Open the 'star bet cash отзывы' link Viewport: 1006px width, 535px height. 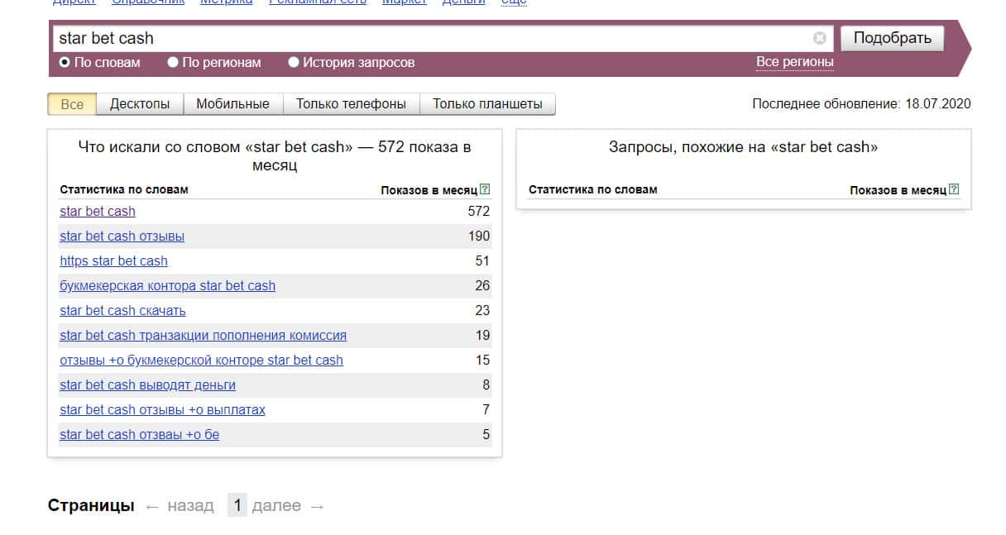click(x=122, y=236)
